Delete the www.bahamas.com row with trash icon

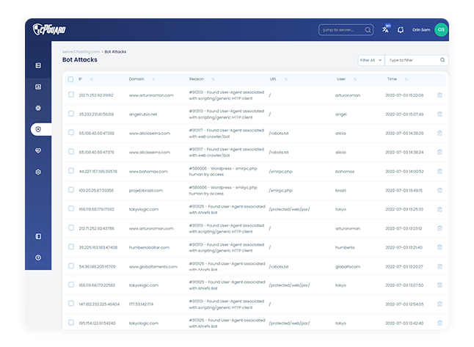point(440,171)
